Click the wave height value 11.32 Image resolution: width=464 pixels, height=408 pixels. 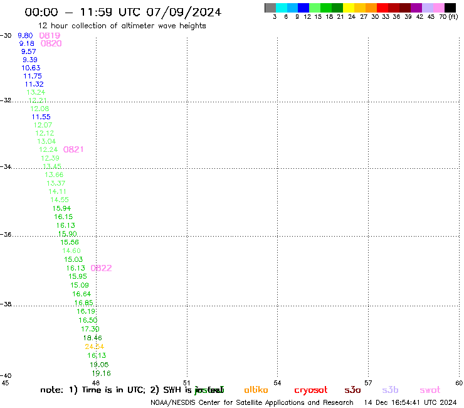(34, 84)
